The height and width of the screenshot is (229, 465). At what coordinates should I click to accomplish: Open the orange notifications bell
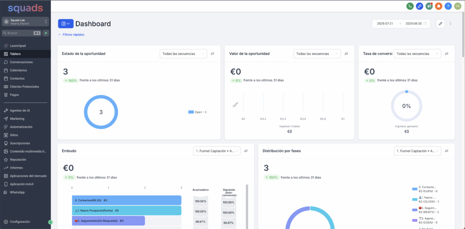point(439,6)
